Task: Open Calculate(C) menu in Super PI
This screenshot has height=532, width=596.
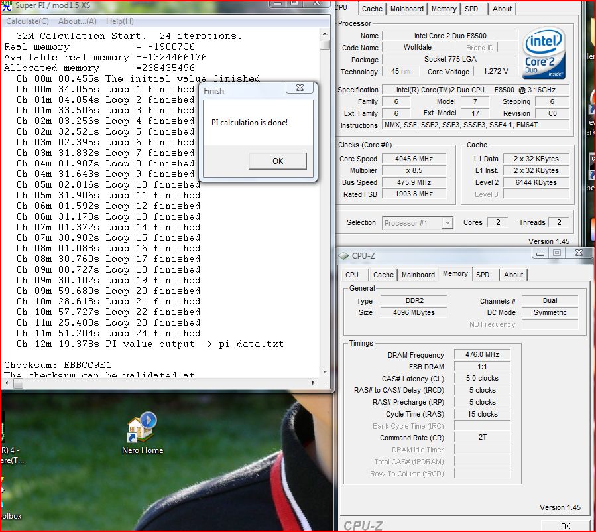Action: click(27, 21)
